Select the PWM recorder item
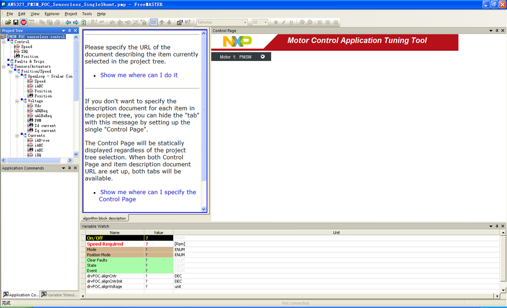This screenshot has width=507, height=308. coord(38,120)
